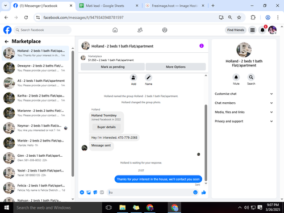The image size is (284, 213).
Task: Click the More Options button
Action: click(176, 67)
